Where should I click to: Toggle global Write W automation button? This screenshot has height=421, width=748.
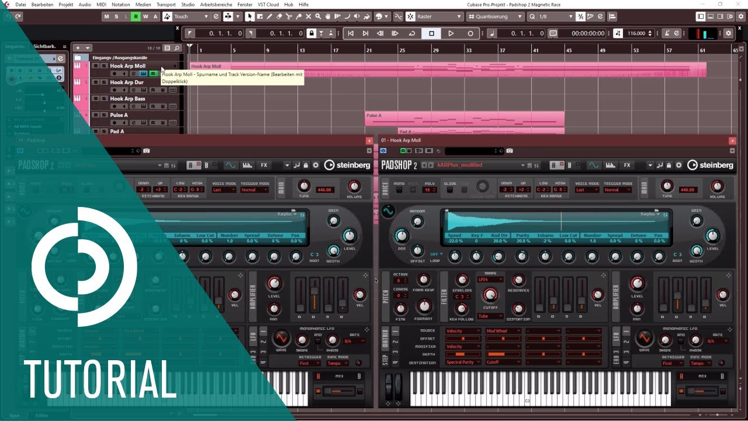(146, 16)
